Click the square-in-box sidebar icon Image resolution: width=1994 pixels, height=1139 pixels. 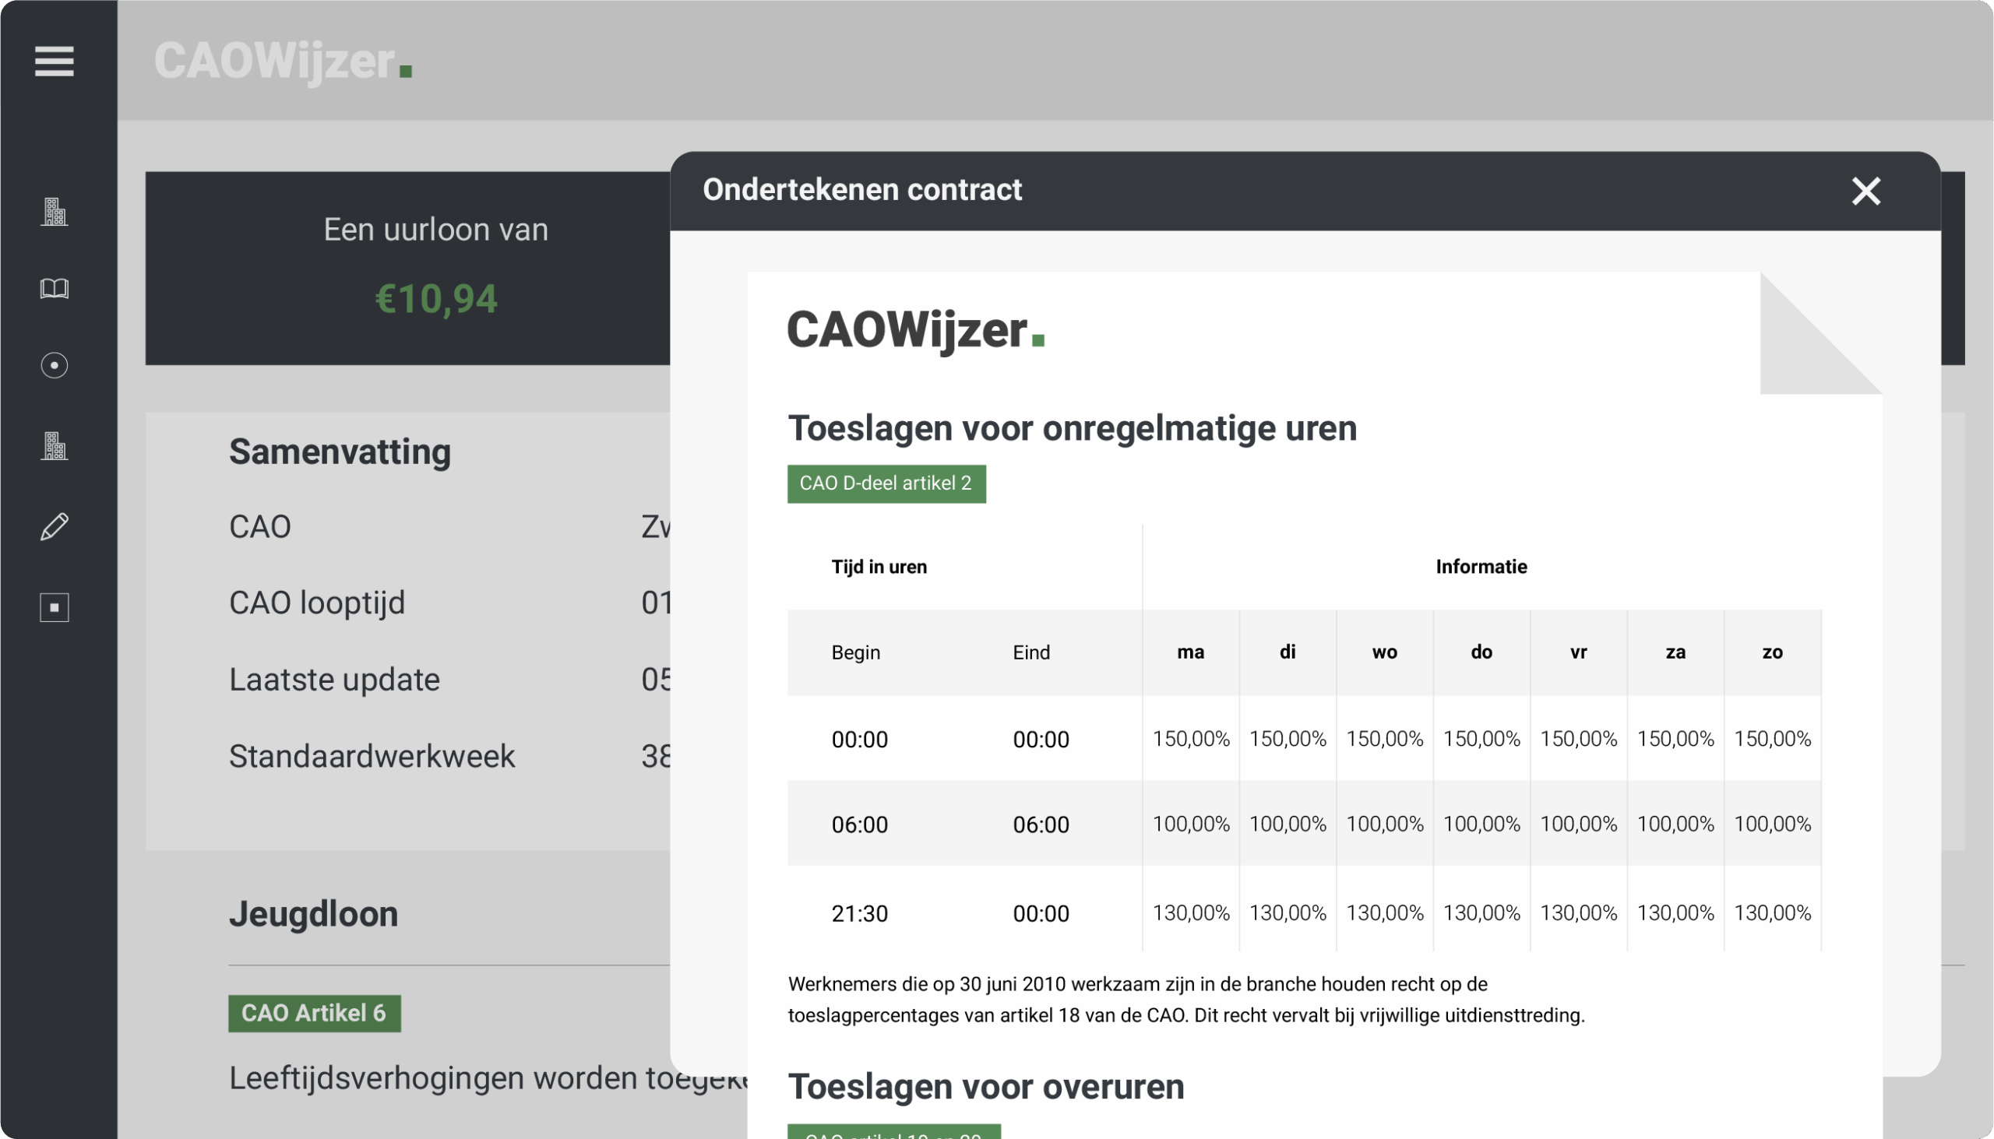[54, 607]
